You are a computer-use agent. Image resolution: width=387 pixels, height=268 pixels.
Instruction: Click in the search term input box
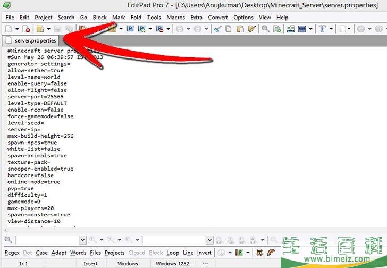tap(47, 240)
